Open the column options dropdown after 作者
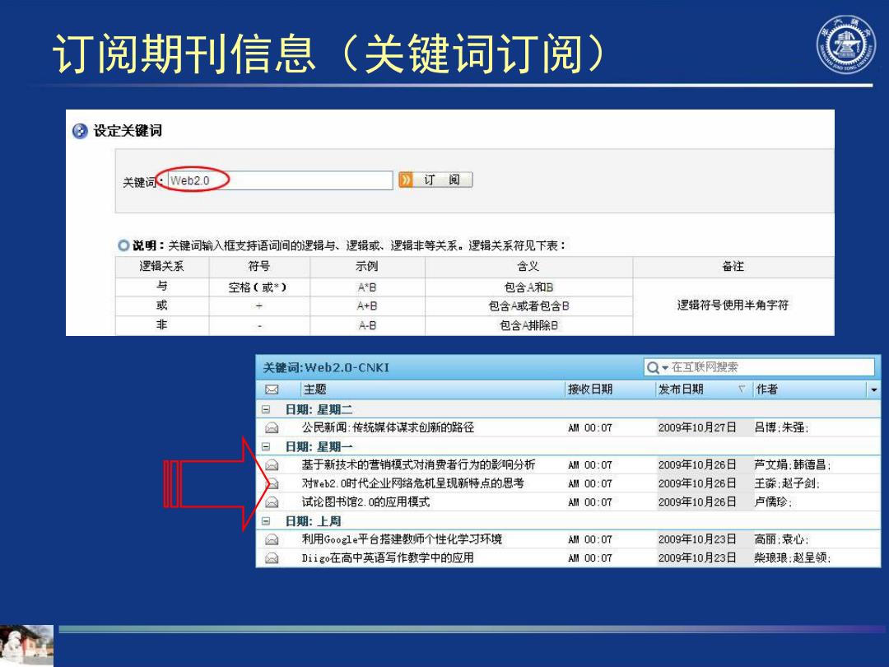Viewport: 889px width, 667px height. pyautogui.click(x=873, y=389)
